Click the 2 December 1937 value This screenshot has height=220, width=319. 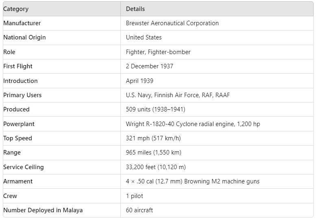pyautogui.click(x=150, y=66)
